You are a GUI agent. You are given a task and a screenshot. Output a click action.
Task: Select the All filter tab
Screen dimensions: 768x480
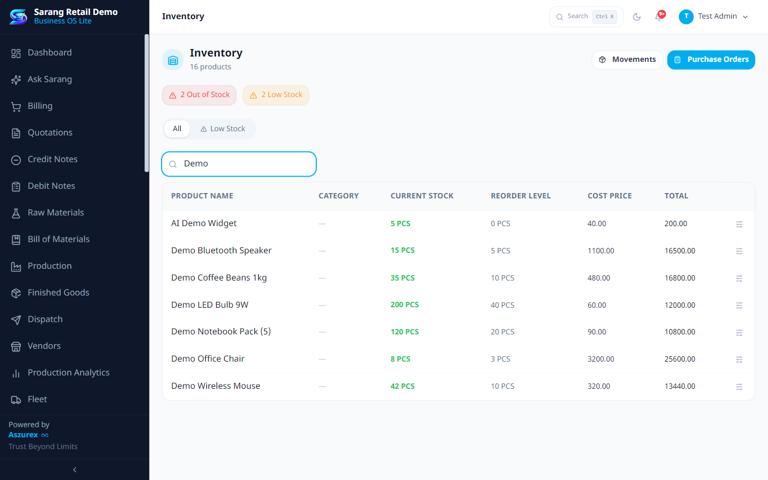[x=177, y=129]
